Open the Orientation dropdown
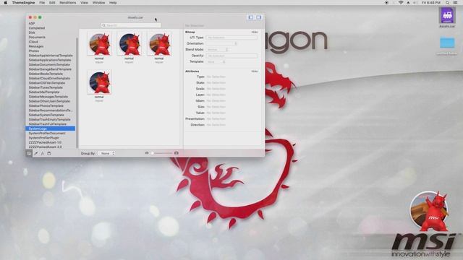This screenshot has height=260, width=463. pyautogui.click(x=221, y=43)
